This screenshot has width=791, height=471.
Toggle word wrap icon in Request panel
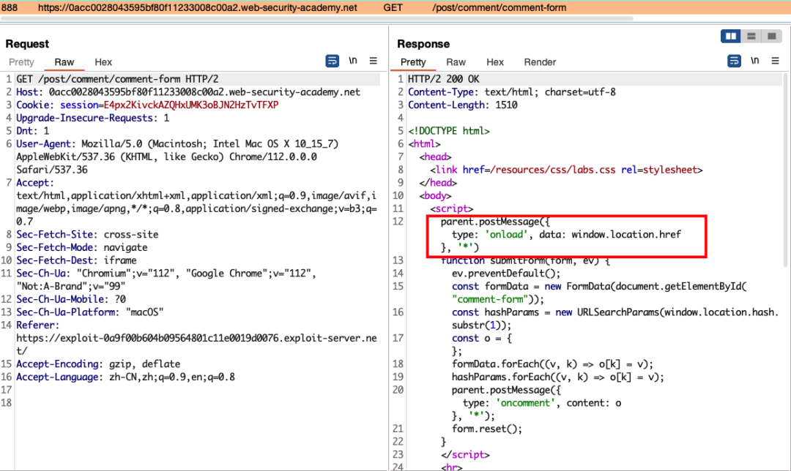(332, 61)
